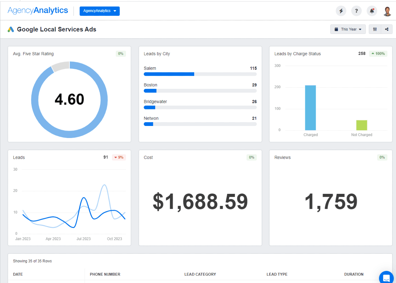Sort the table by PHONE NUMBER
Image resolution: width=396 pixels, height=283 pixels.
[x=105, y=274]
